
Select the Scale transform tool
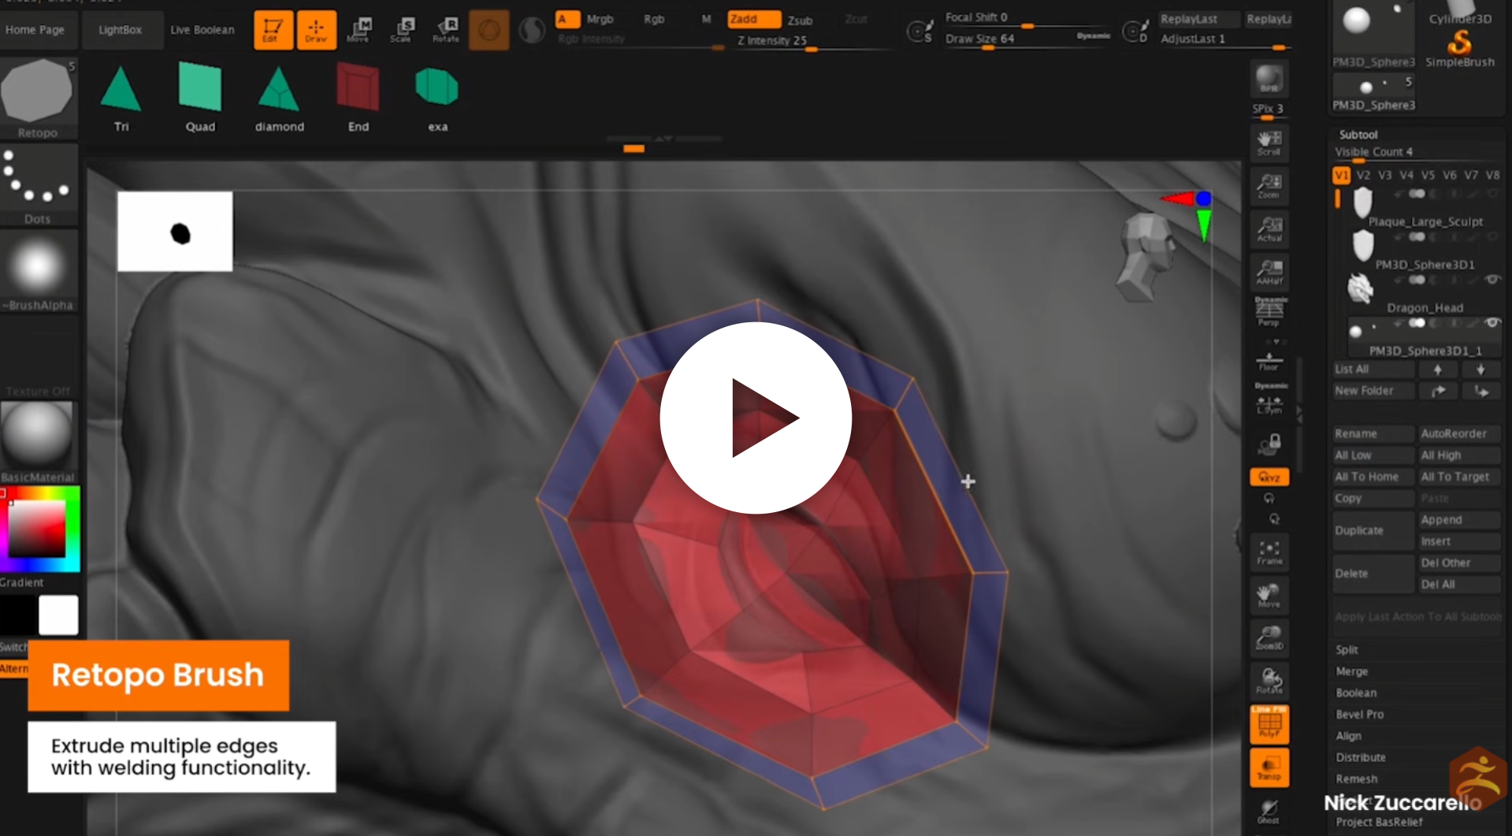(401, 30)
